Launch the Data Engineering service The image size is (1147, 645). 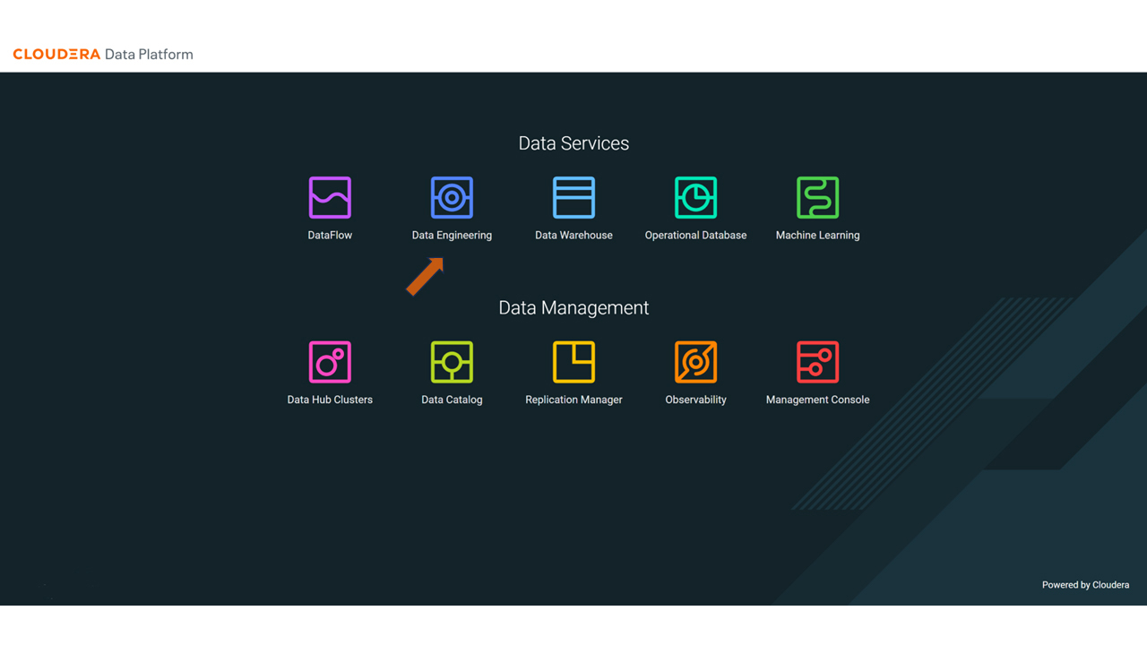point(452,196)
